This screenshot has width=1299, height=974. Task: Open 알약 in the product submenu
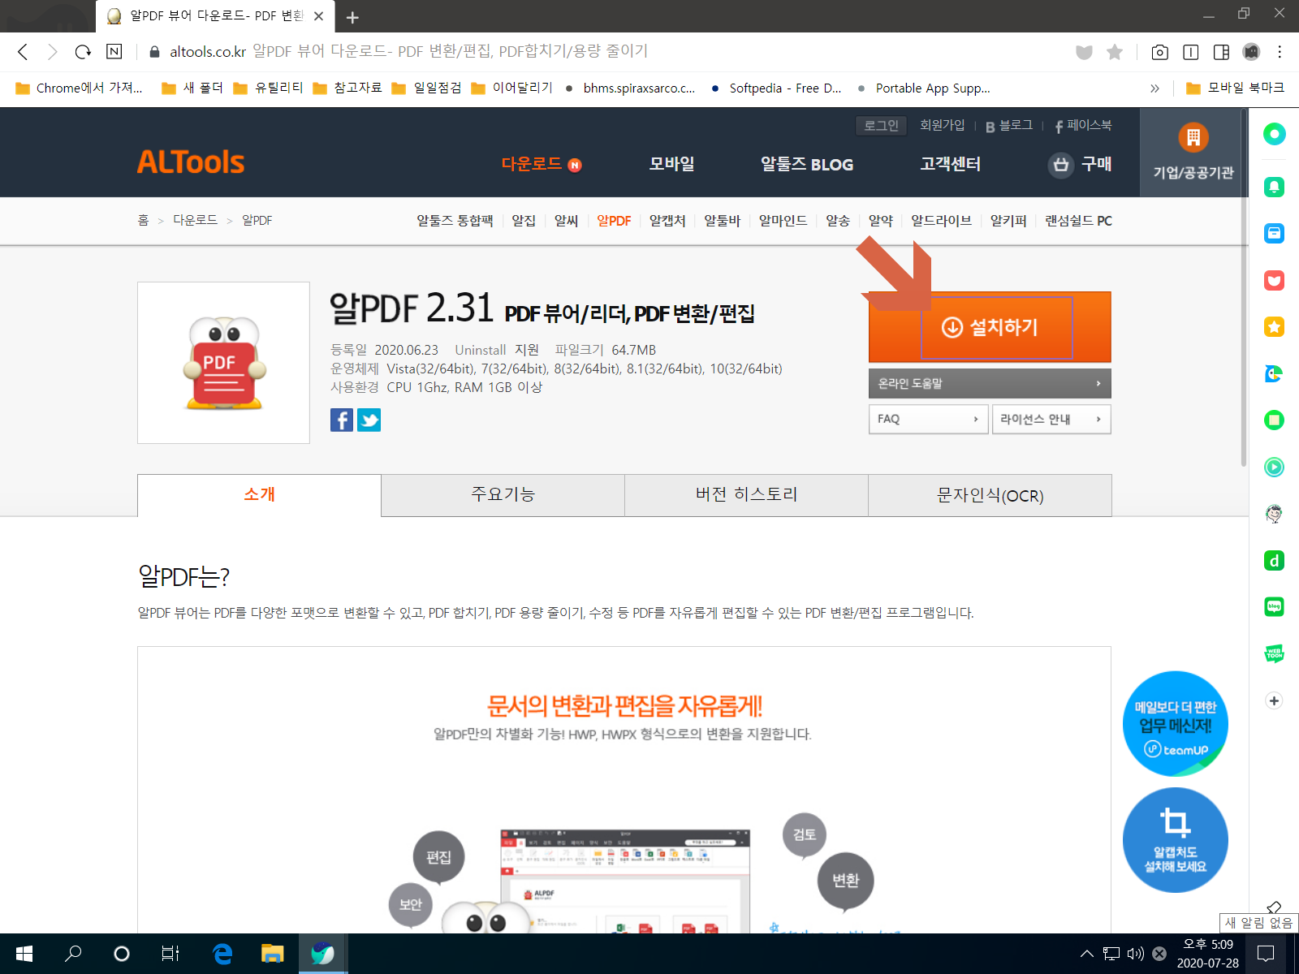(x=880, y=221)
